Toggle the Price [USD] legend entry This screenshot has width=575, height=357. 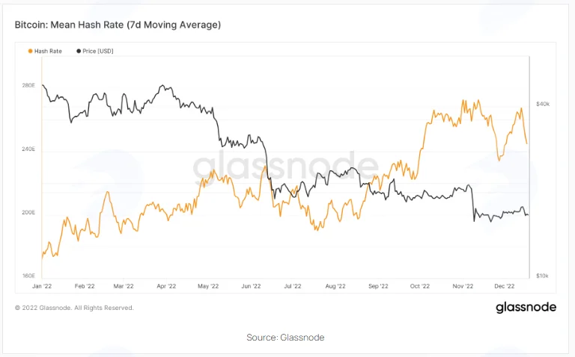(95, 52)
